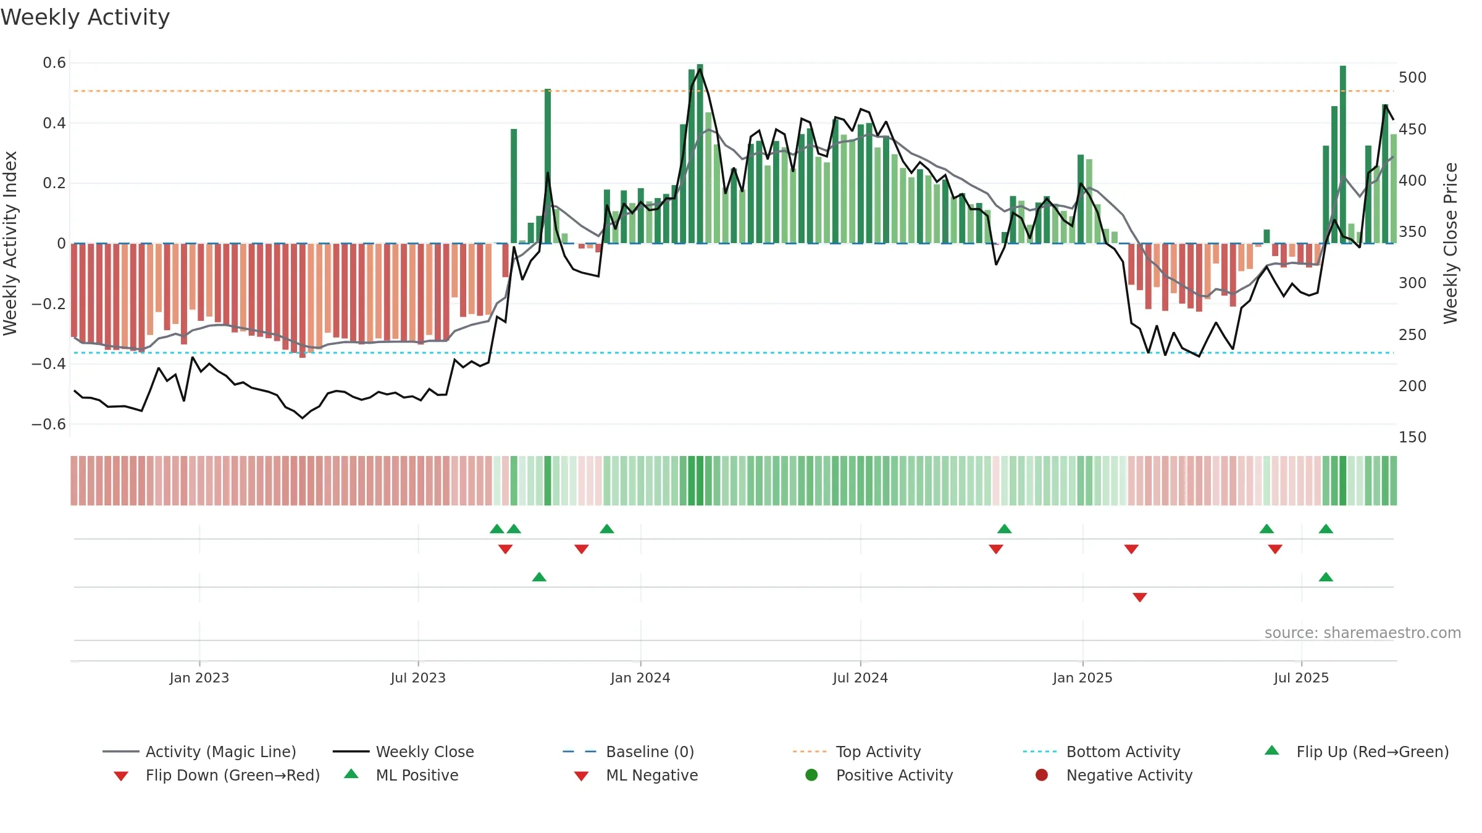Viewport: 1482px width, 833px height.
Task: Click the Jan 2023 axis tick label
Action: click(x=199, y=678)
